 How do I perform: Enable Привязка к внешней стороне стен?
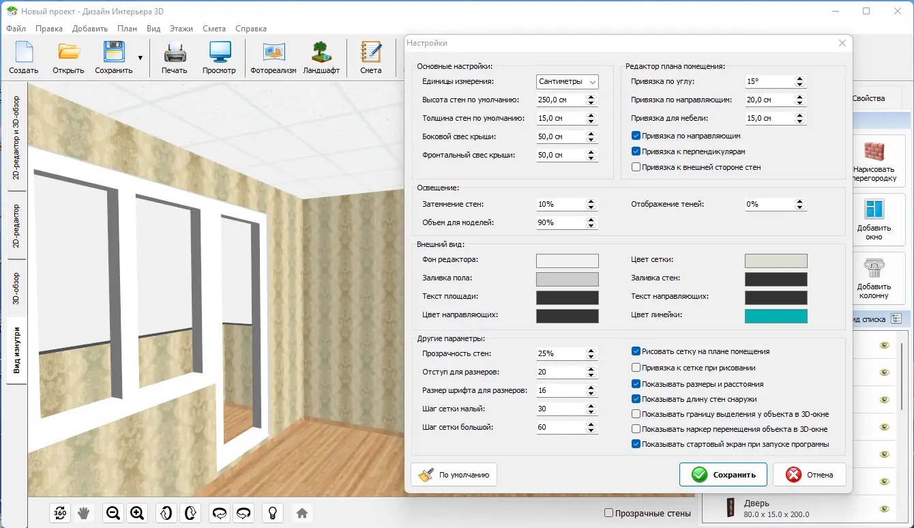point(636,167)
